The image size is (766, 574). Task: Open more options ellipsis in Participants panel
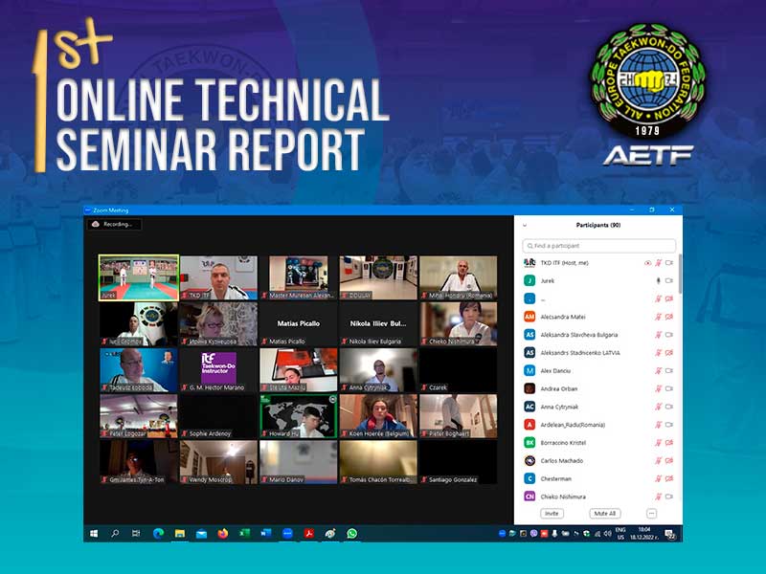coord(652,514)
